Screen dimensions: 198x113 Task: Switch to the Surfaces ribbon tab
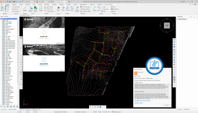click(x=27, y=5)
